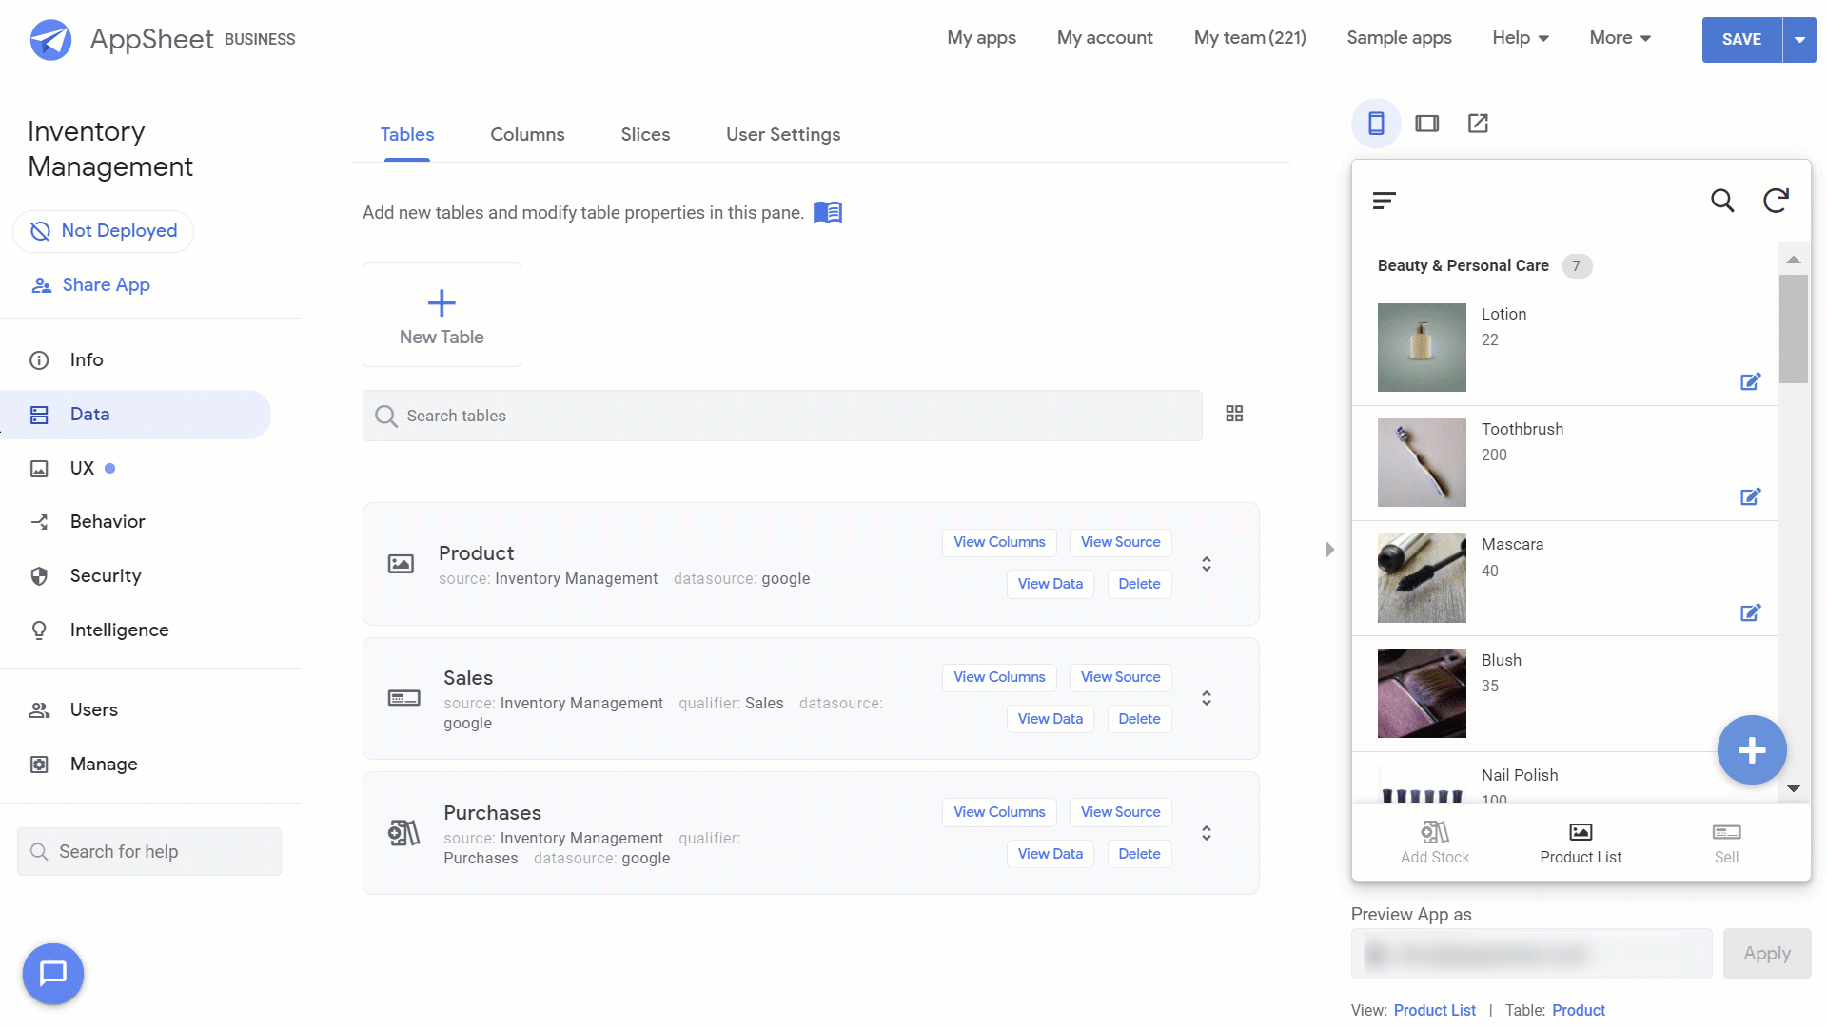Click the grid view toggle for tables
This screenshot has width=1827, height=1027.
[x=1235, y=414]
